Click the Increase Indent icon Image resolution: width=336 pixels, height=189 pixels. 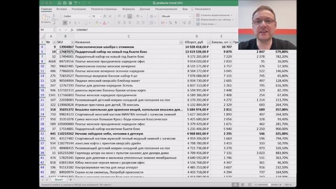click(x=143, y=23)
